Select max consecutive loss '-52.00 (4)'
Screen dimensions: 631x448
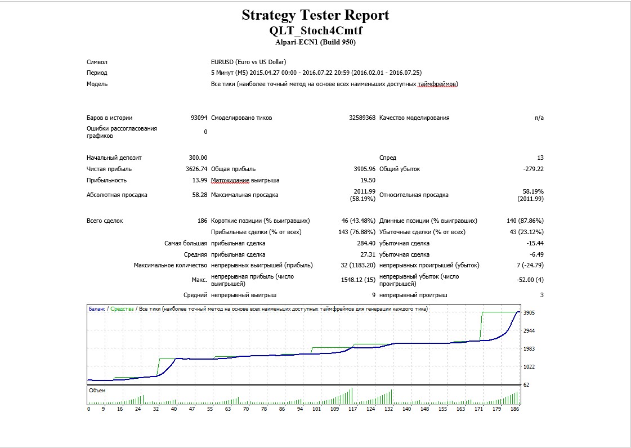(530, 280)
